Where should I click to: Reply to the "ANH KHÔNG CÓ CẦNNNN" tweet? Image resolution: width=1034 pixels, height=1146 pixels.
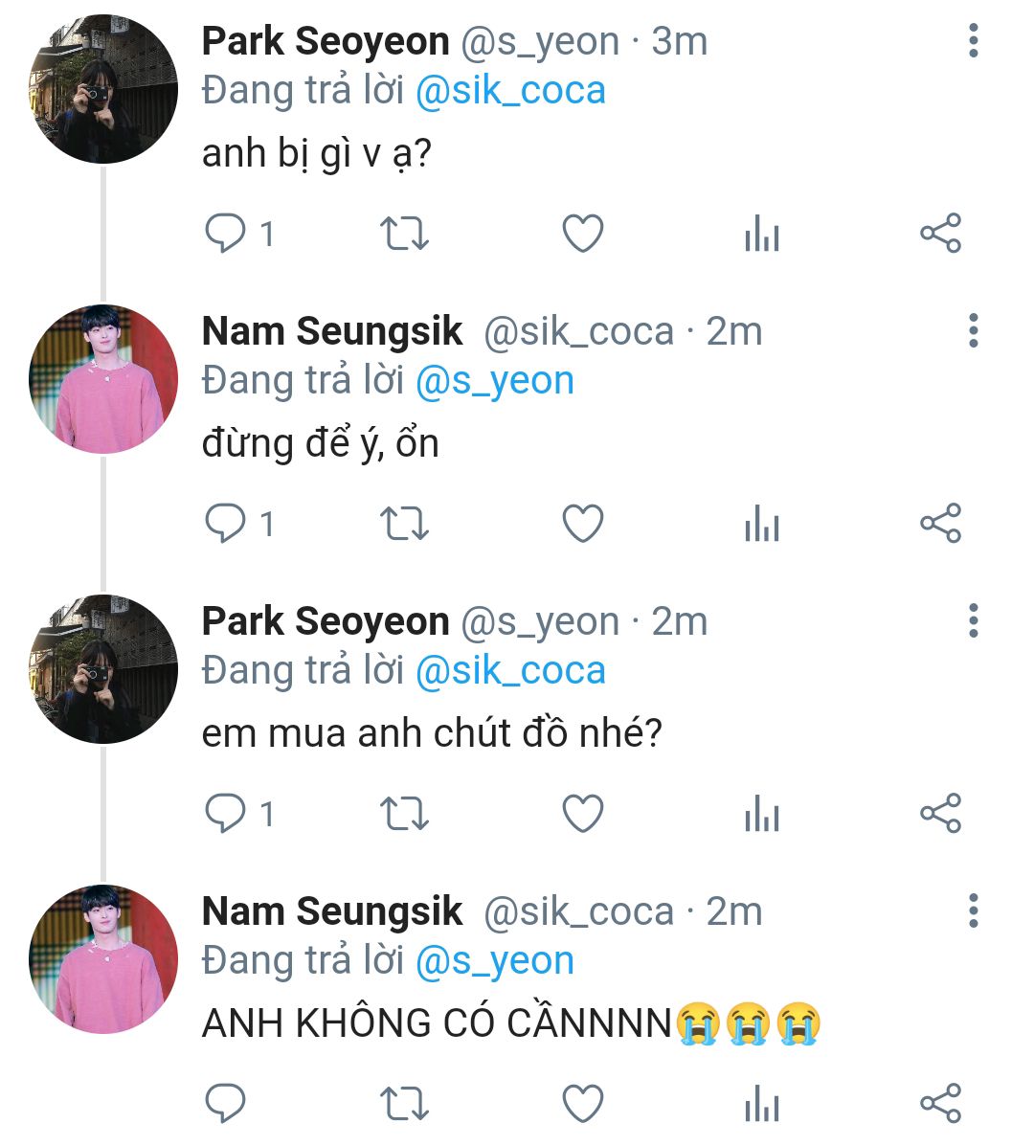click(x=226, y=1103)
